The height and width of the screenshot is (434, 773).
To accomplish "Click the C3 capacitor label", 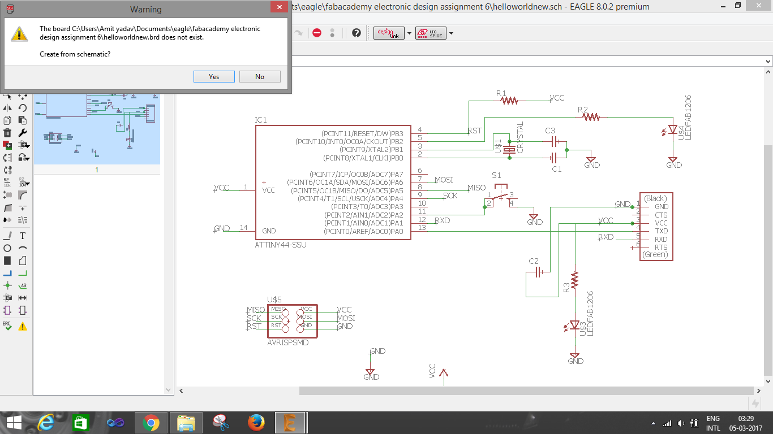I will (x=550, y=131).
